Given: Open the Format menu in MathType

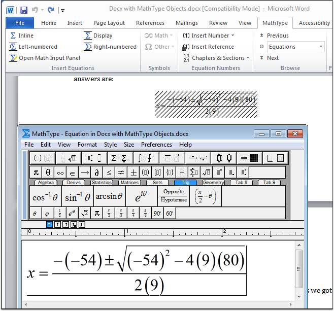Looking at the screenshot, I should (87, 145).
